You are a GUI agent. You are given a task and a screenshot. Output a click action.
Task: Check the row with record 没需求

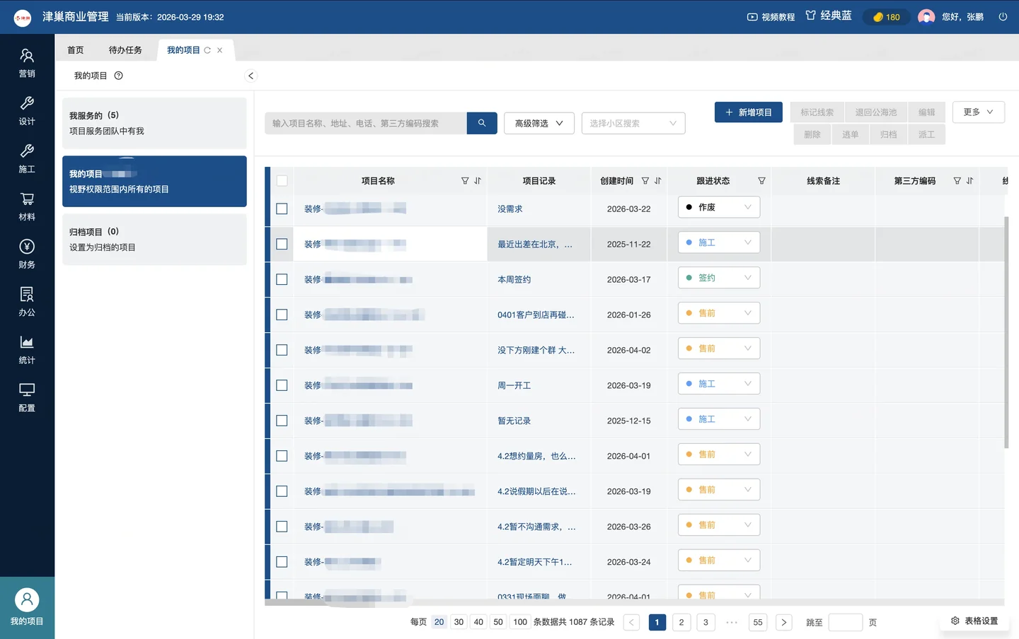point(282,209)
